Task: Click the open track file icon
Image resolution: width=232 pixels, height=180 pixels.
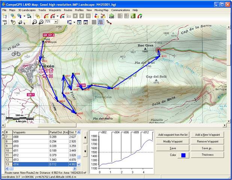Action: 46,16
